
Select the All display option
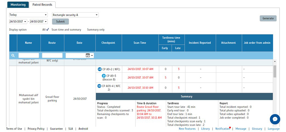46,29
